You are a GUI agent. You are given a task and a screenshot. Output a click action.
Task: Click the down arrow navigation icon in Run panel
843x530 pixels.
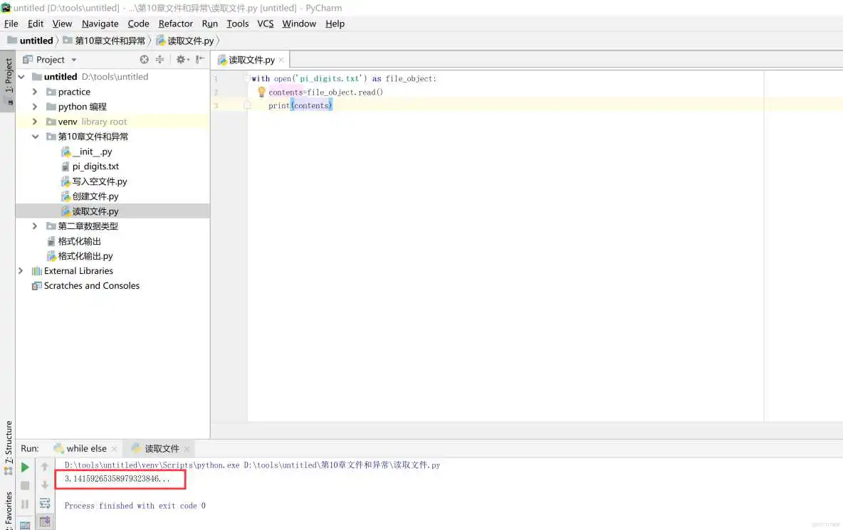tap(44, 484)
